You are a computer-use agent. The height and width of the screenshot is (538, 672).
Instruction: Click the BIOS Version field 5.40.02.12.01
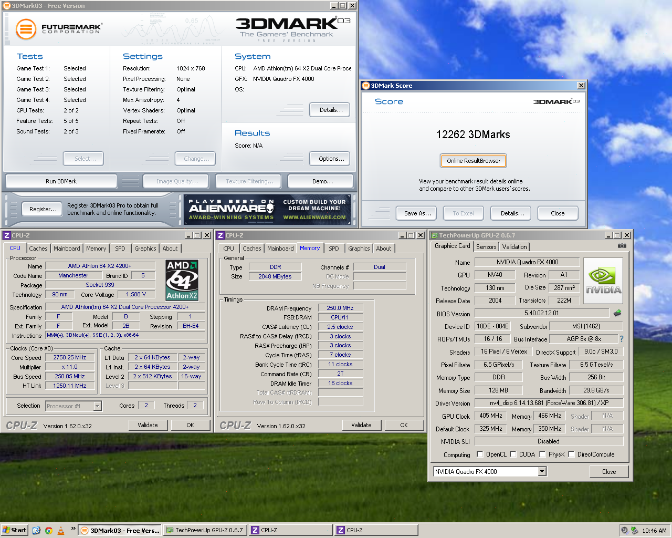point(542,313)
